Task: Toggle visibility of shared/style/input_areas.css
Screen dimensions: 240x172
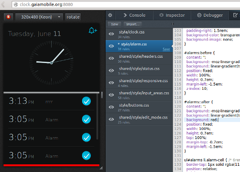Action: pyautogui.click(x=111, y=95)
